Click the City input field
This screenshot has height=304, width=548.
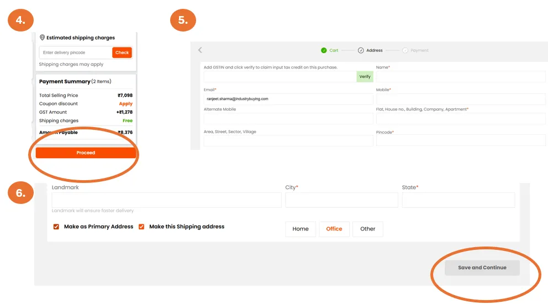[x=341, y=200]
